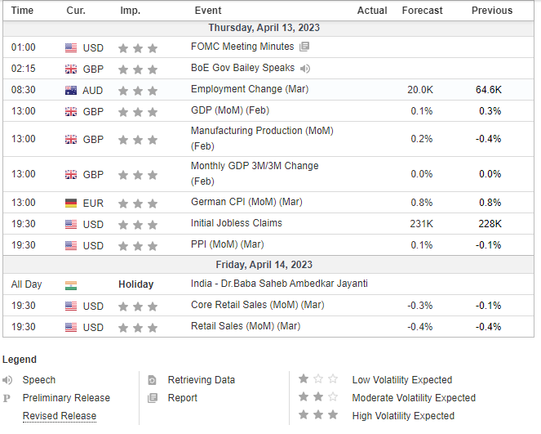This screenshot has height=434, width=541.
Task: Click the report icon beside FOMC Meeting Minutes
Action: (304, 47)
